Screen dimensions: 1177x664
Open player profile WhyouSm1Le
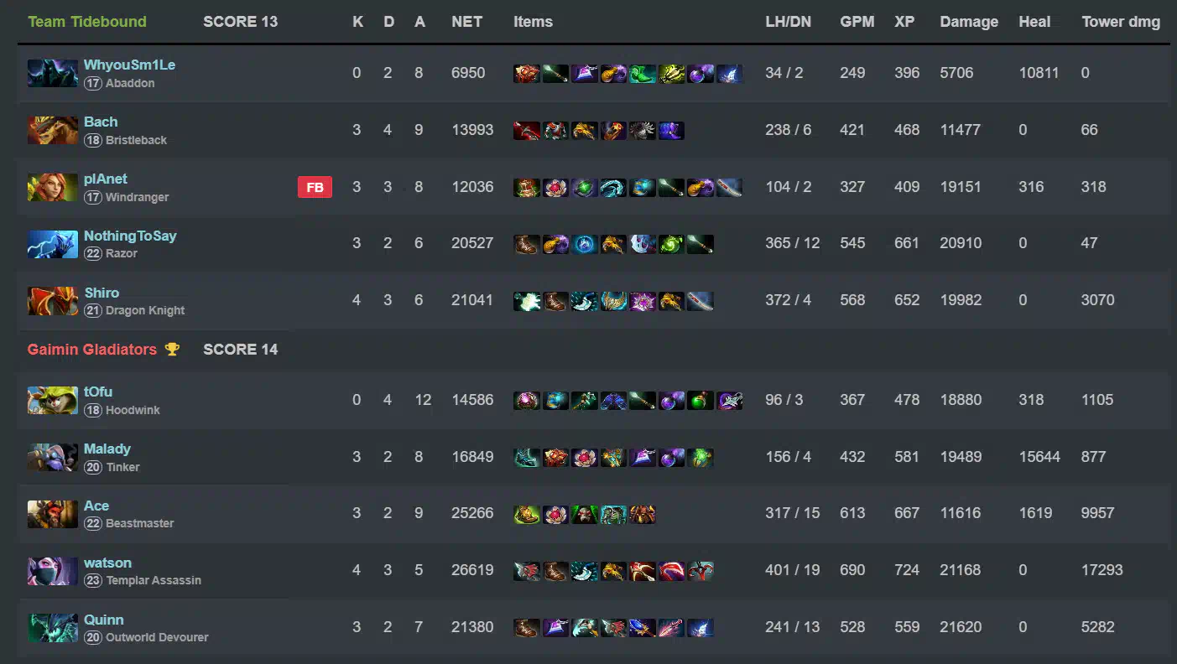click(129, 65)
